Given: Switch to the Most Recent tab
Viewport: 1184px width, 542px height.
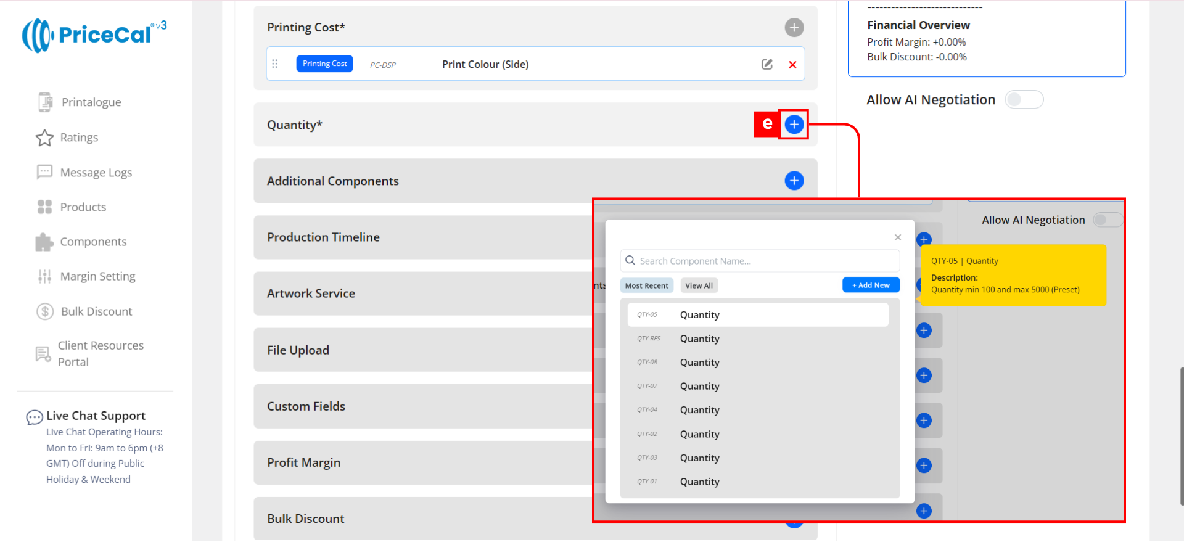Looking at the screenshot, I should (x=646, y=285).
